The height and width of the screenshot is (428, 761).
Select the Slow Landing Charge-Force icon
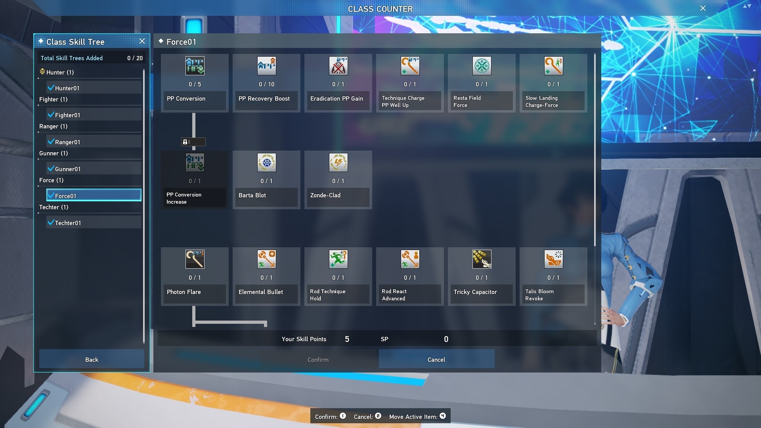[x=553, y=66]
